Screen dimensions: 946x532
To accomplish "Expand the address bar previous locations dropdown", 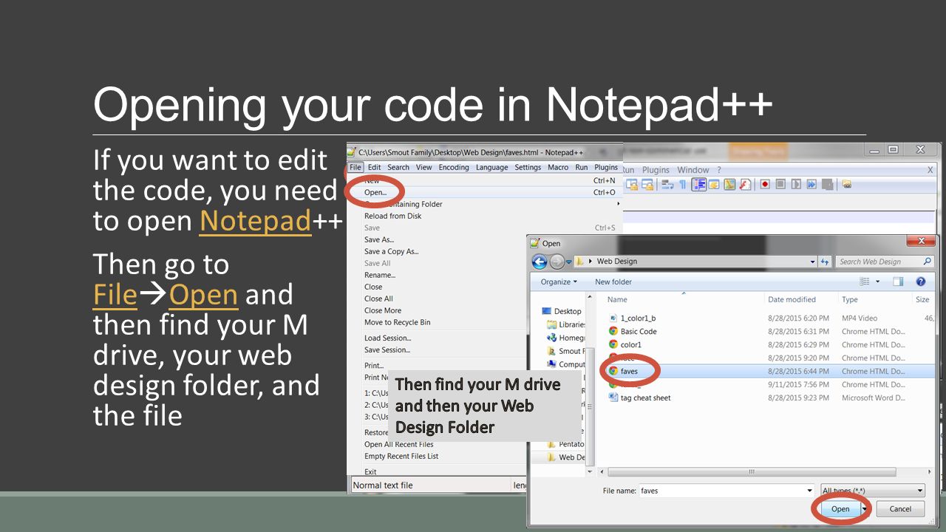I will click(812, 262).
